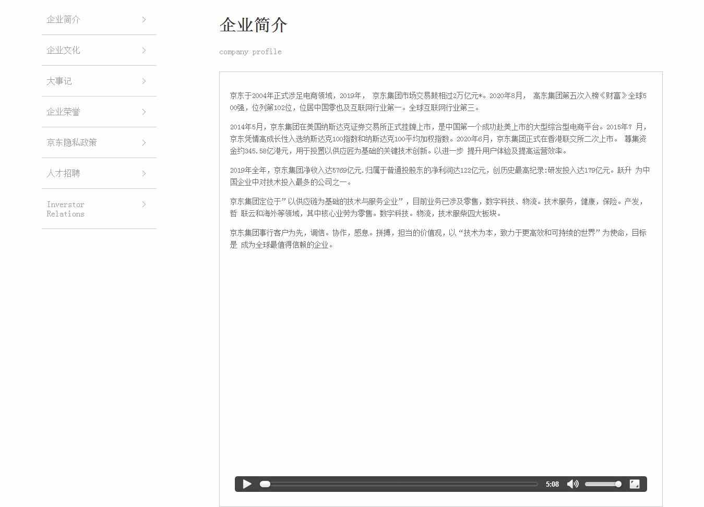704x507 pixels.
Task: Click the paragraph beginning 2014年5月
Action: pyautogui.click(x=438, y=139)
